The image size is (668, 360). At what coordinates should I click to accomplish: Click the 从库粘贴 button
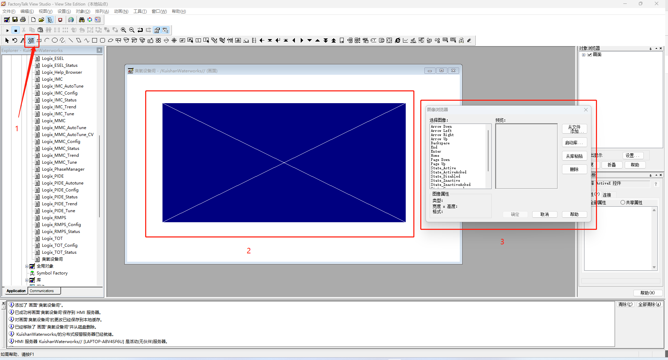point(574,156)
